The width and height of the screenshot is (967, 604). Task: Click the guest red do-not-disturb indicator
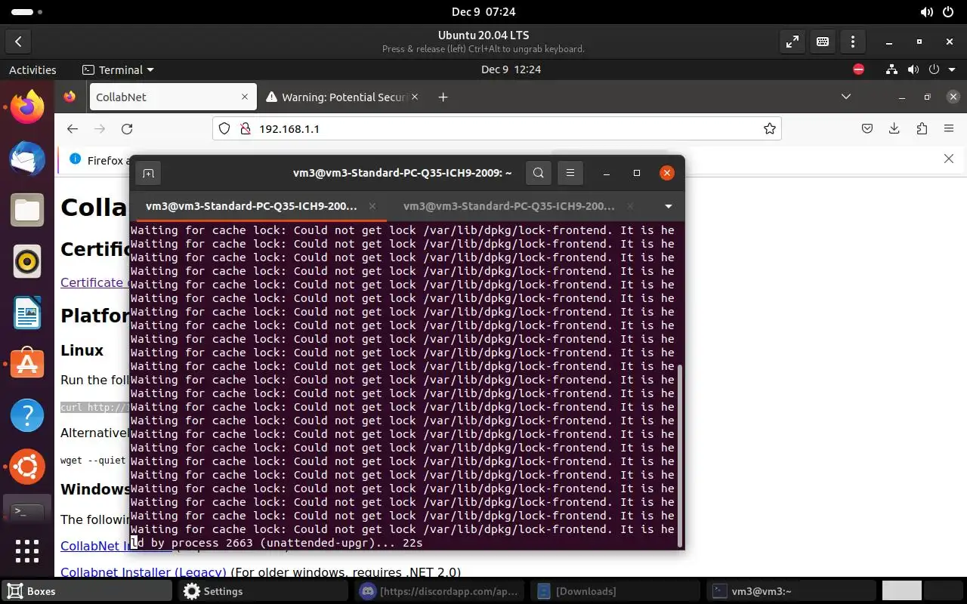click(x=858, y=69)
